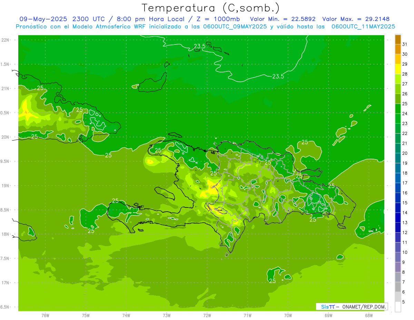414x320 pixels.
Task: Click the colorbar label '23'
Action: coord(405,124)
